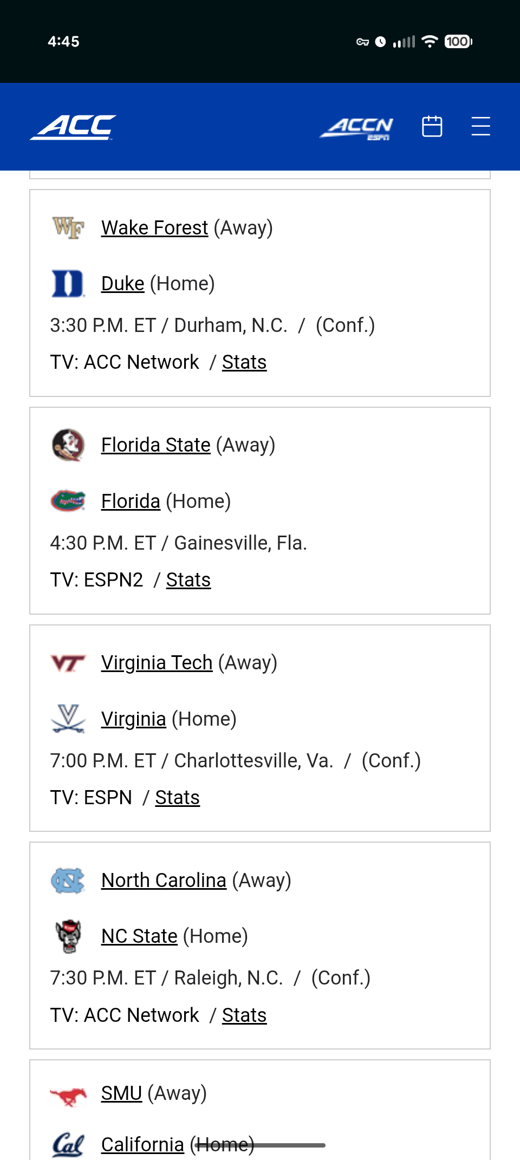Tap the Duke team logo
The width and height of the screenshot is (520, 1160).
[68, 284]
